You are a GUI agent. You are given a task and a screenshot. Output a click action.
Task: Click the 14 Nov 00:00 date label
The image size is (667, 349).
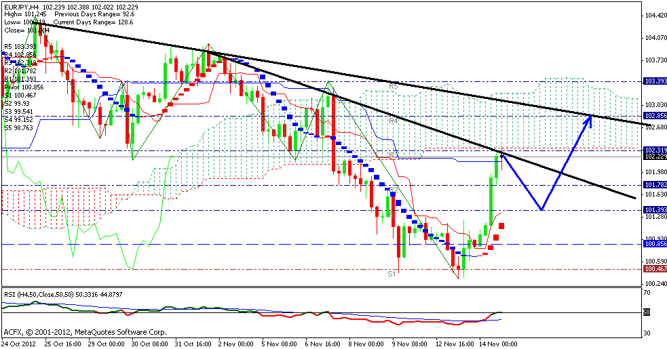tap(499, 344)
